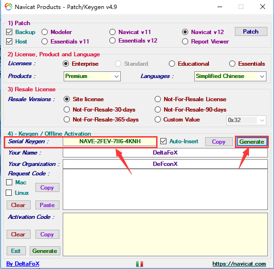Image resolution: width=274 pixels, height=269 pixels.
Task: Click the Exit button
Action: pyautogui.click(x=16, y=251)
